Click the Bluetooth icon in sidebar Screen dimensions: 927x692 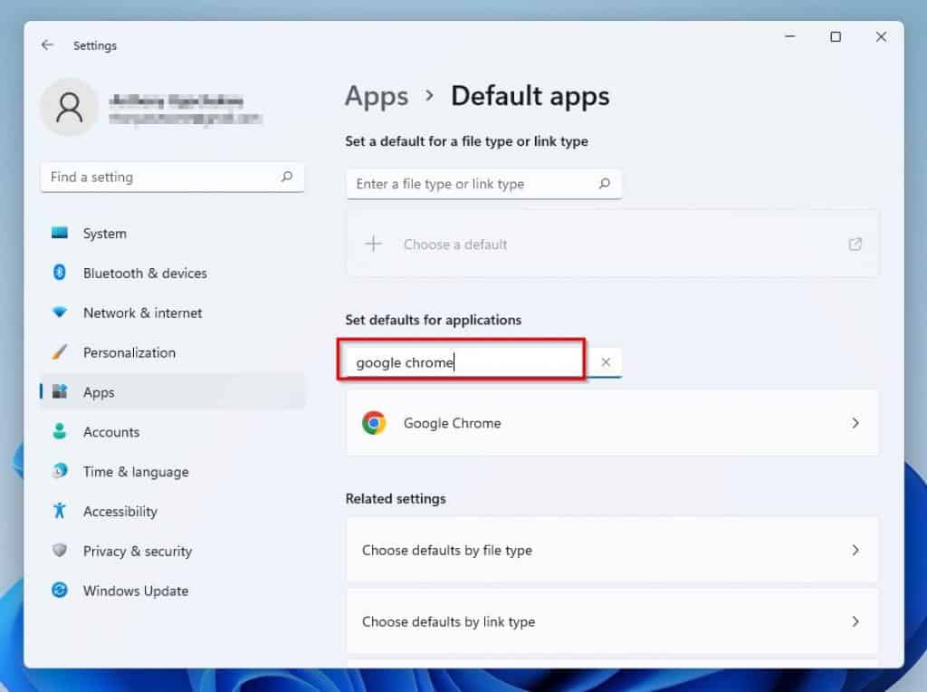[60, 272]
